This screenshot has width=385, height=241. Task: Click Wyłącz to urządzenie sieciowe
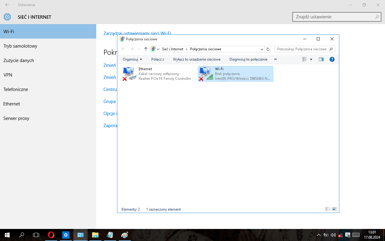197,59
